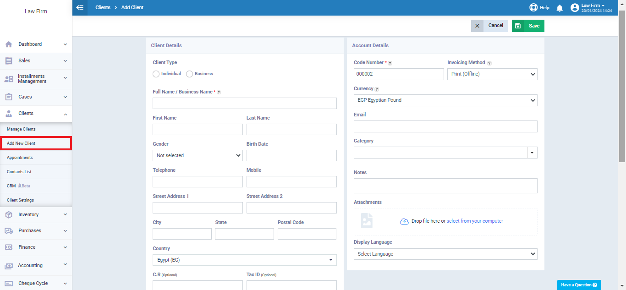Click the Inventory box icon
This screenshot has height=290, width=626.
[x=9, y=214]
